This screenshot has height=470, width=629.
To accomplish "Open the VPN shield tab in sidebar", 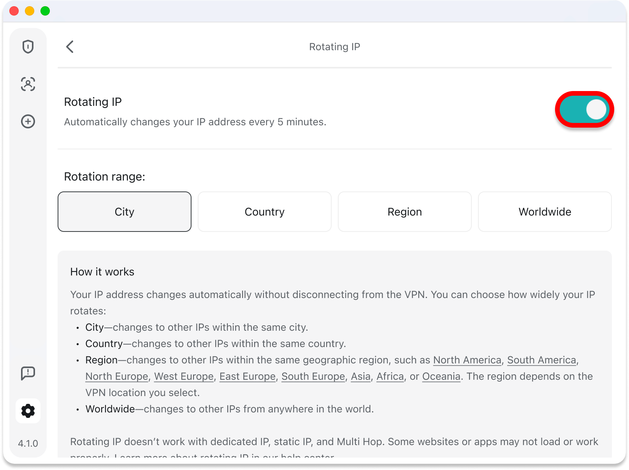I will (x=28, y=47).
